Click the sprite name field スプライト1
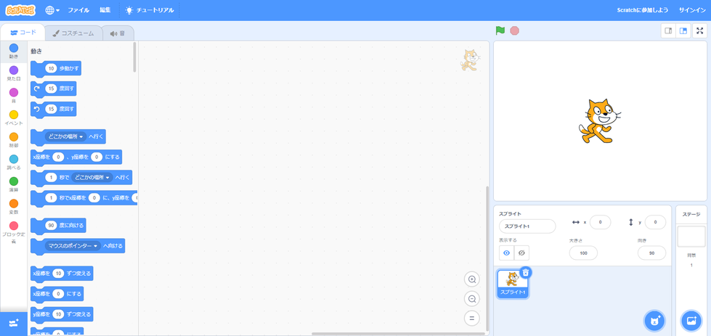Screen dimensions: 711x336 [x=527, y=226]
